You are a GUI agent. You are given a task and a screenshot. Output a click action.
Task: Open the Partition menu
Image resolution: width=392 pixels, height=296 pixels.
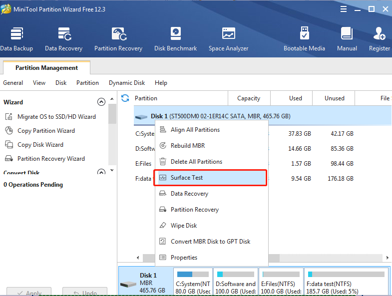coord(87,83)
